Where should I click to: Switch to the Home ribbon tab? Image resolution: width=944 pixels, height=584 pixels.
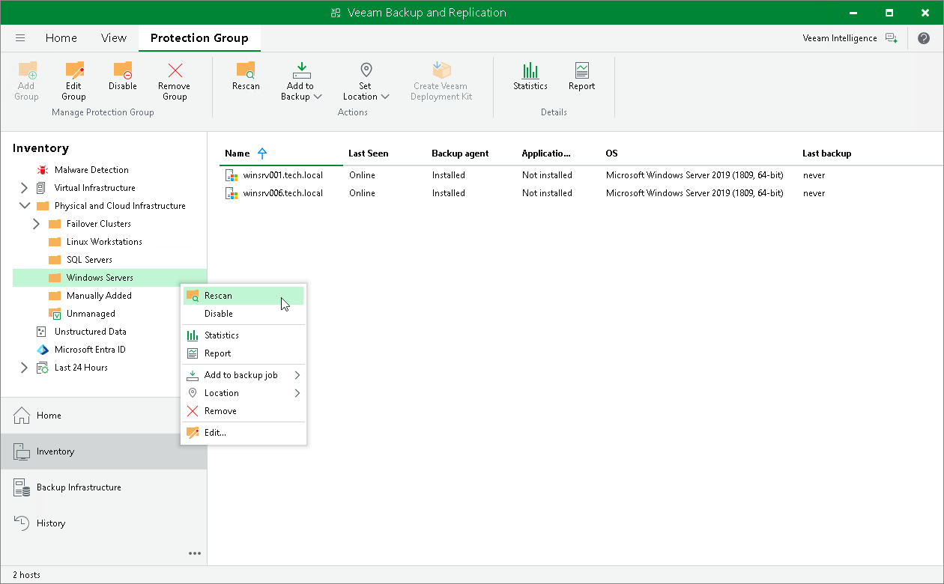(61, 37)
